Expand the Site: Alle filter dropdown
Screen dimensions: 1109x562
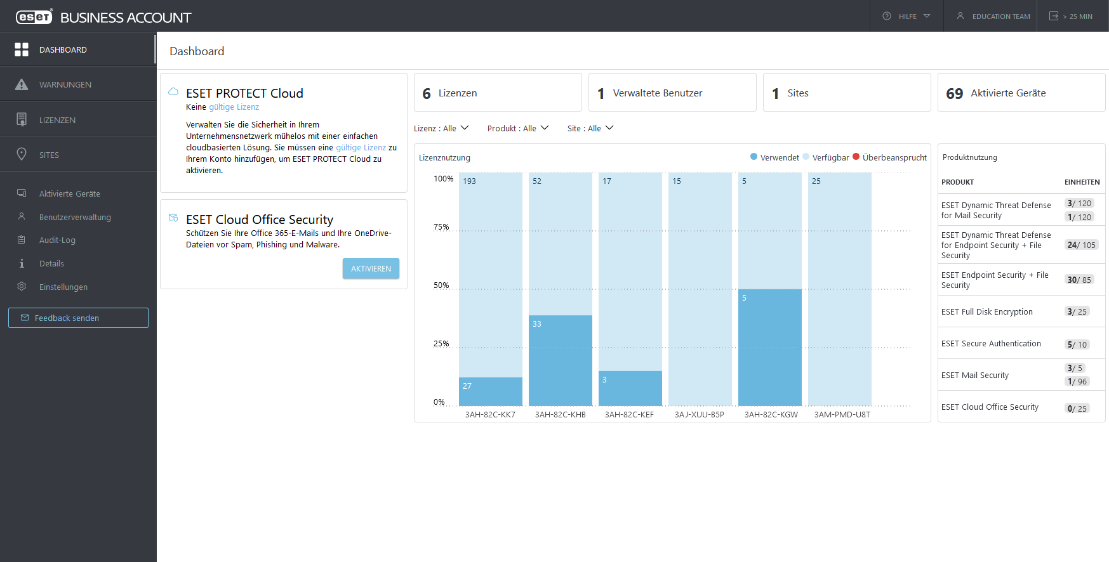[590, 128]
